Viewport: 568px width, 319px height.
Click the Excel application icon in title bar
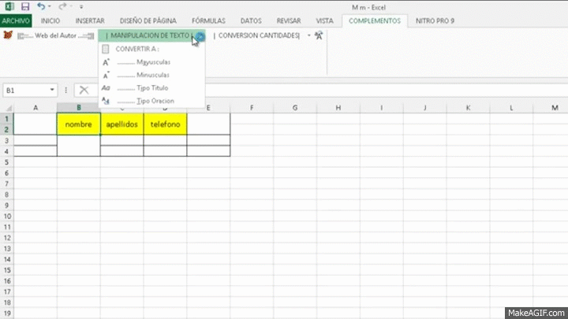[9, 6]
